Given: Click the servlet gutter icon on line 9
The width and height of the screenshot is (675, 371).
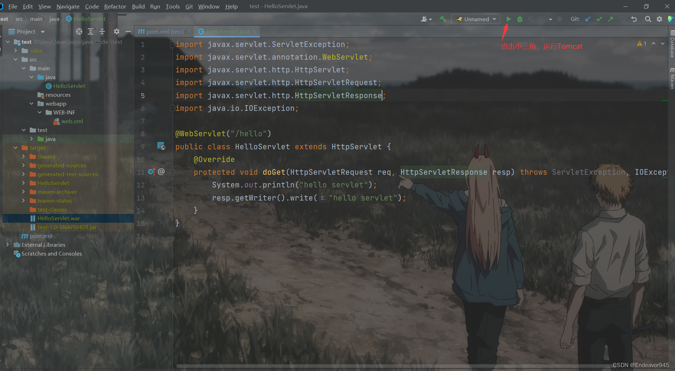Looking at the screenshot, I should [161, 146].
